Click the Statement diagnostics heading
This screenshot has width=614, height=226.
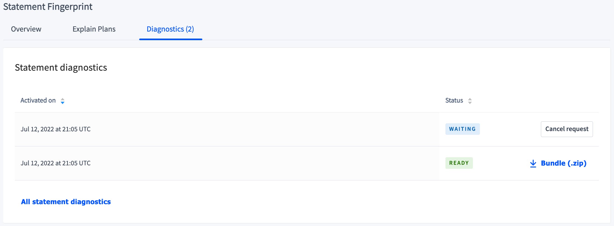[x=61, y=67]
